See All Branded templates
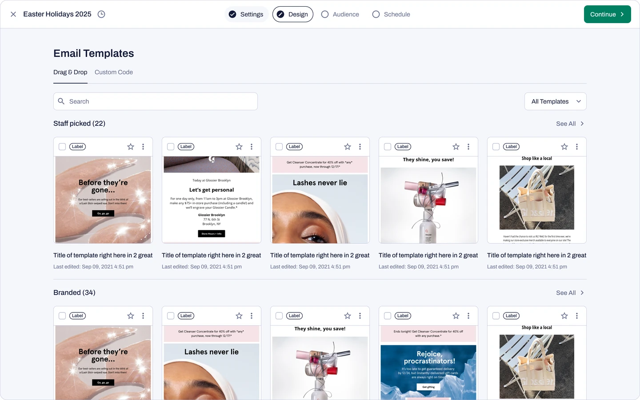 [x=570, y=293]
